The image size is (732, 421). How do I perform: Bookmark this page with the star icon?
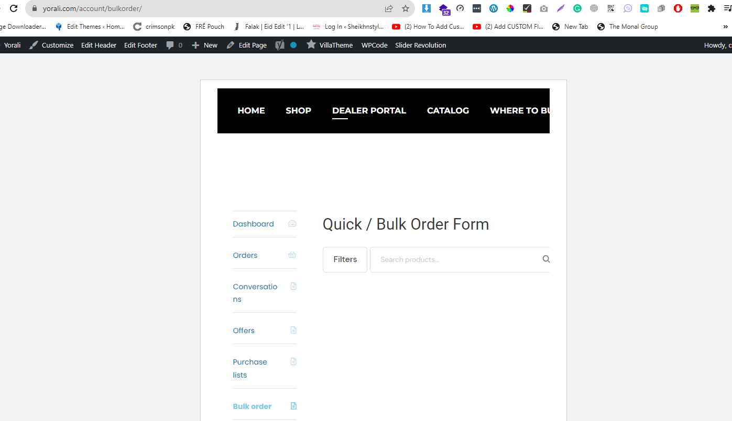click(x=406, y=8)
